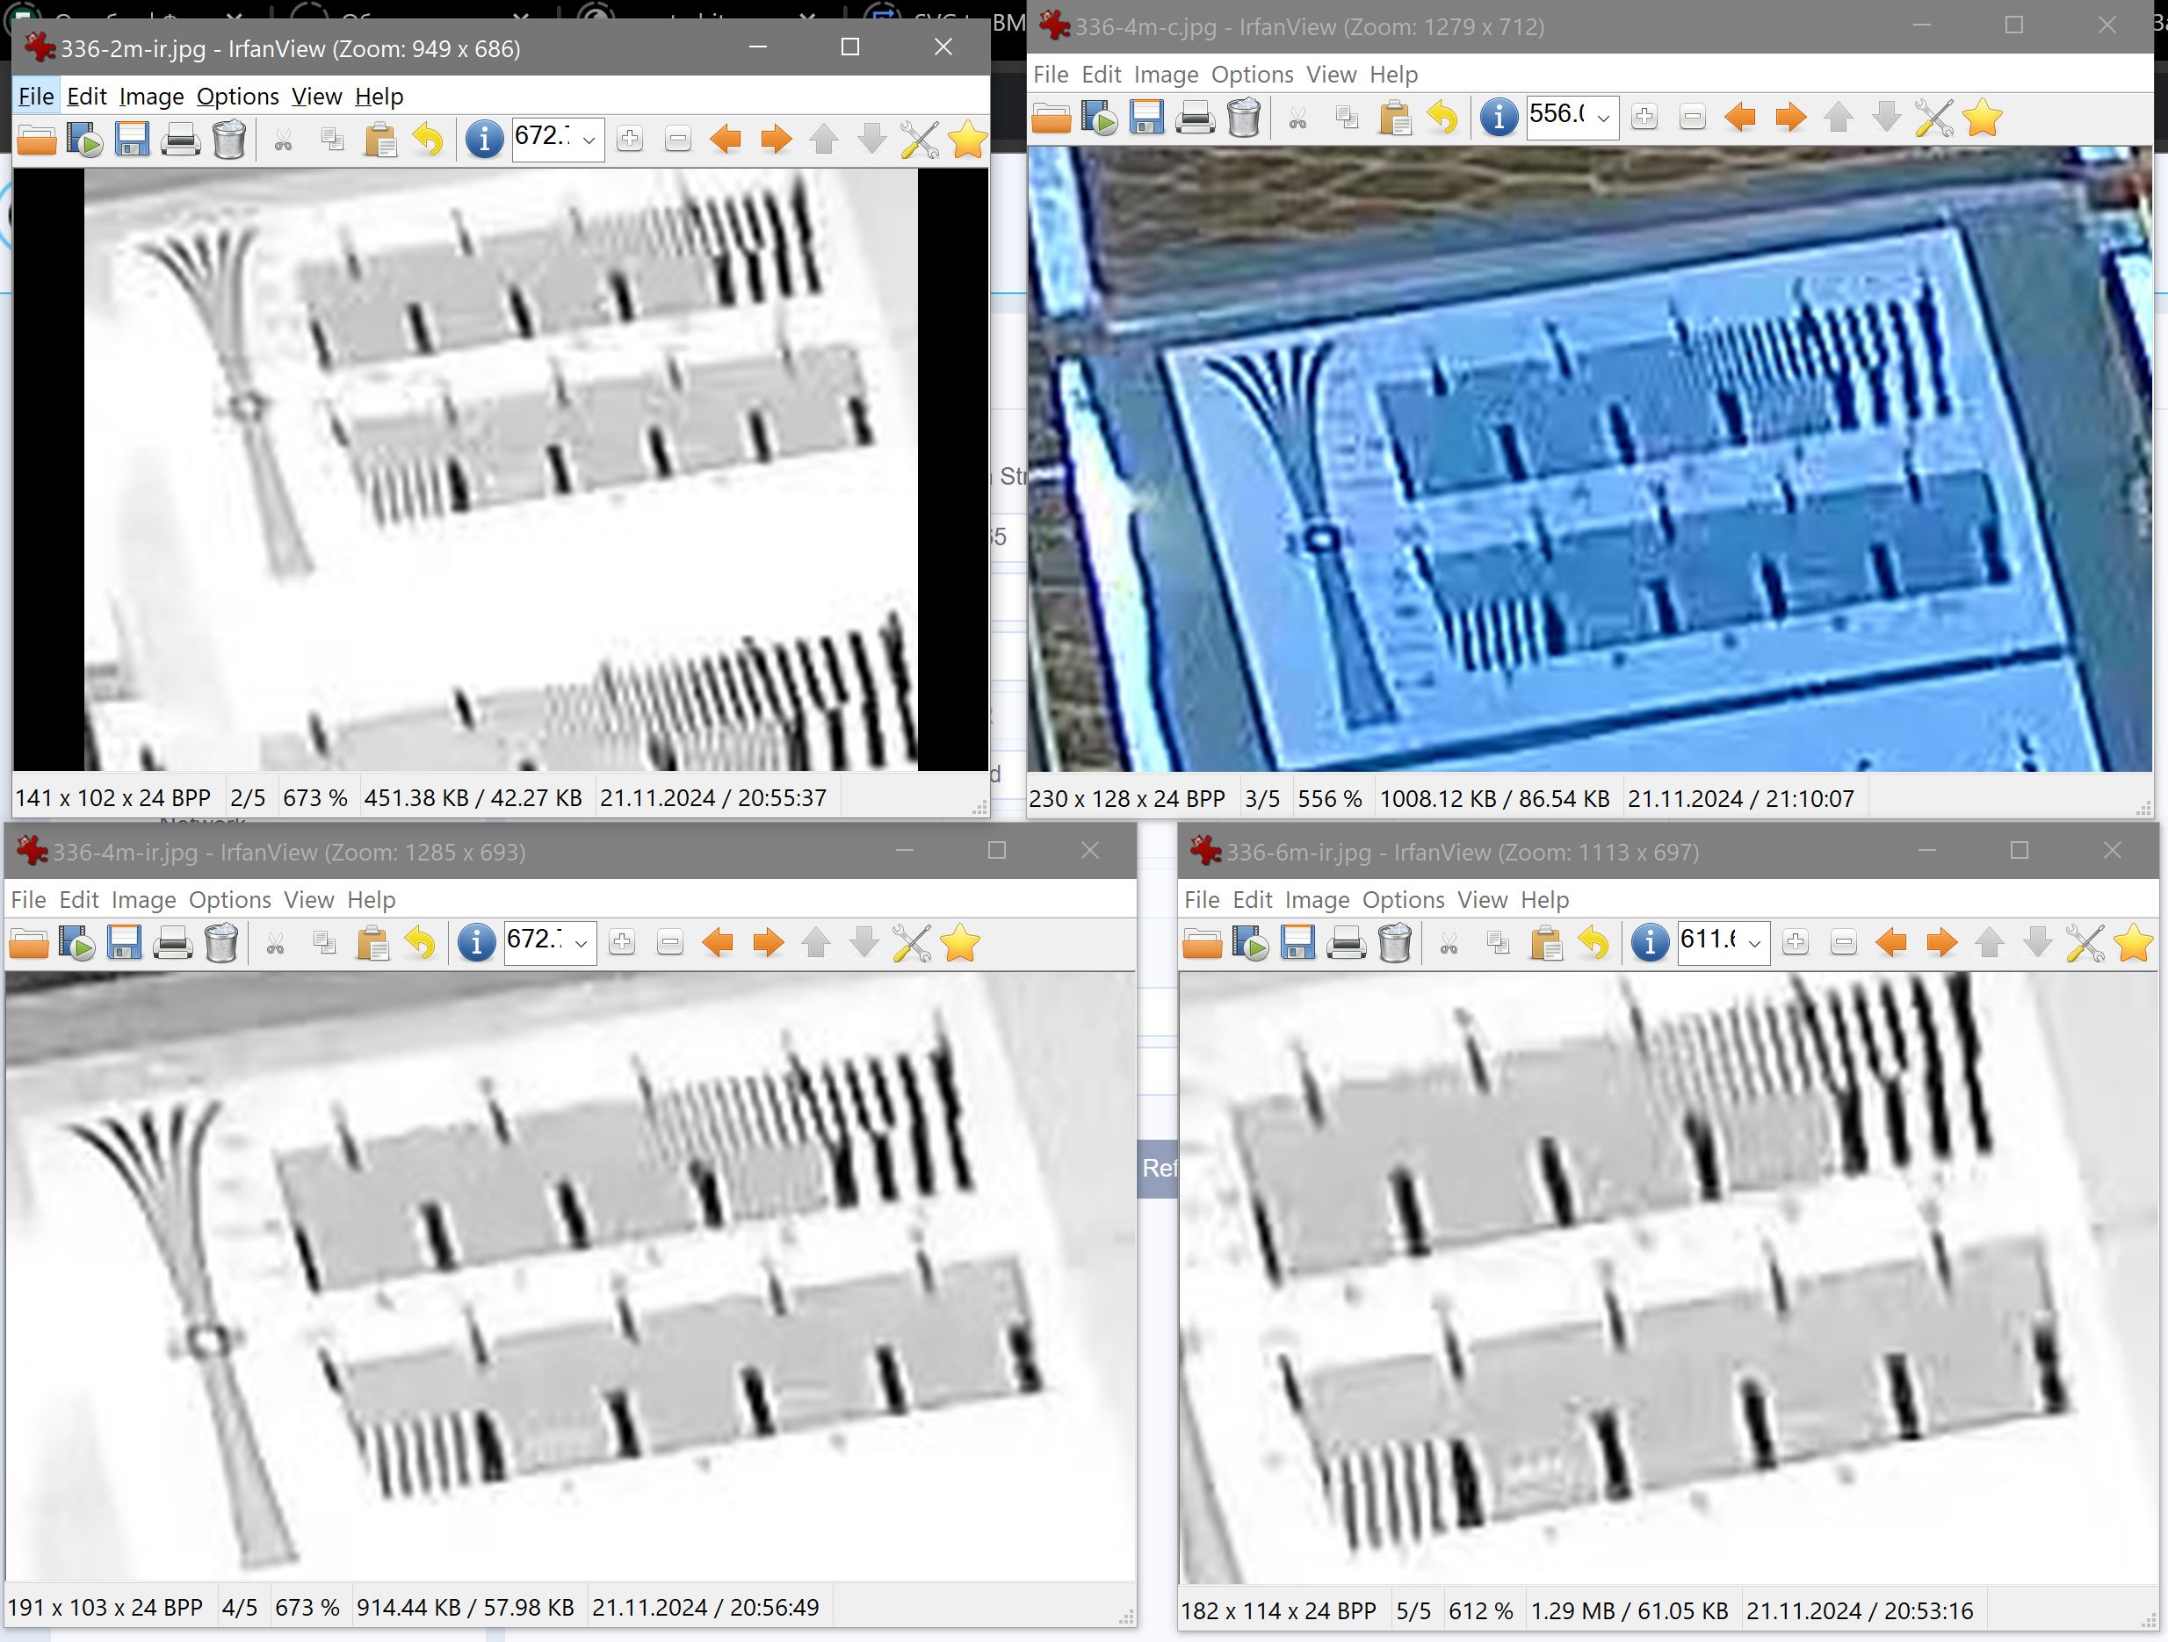Open Options menu in 336-4m-c window
Image resolution: width=2168 pixels, height=1642 pixels.
pos(1252,76)
